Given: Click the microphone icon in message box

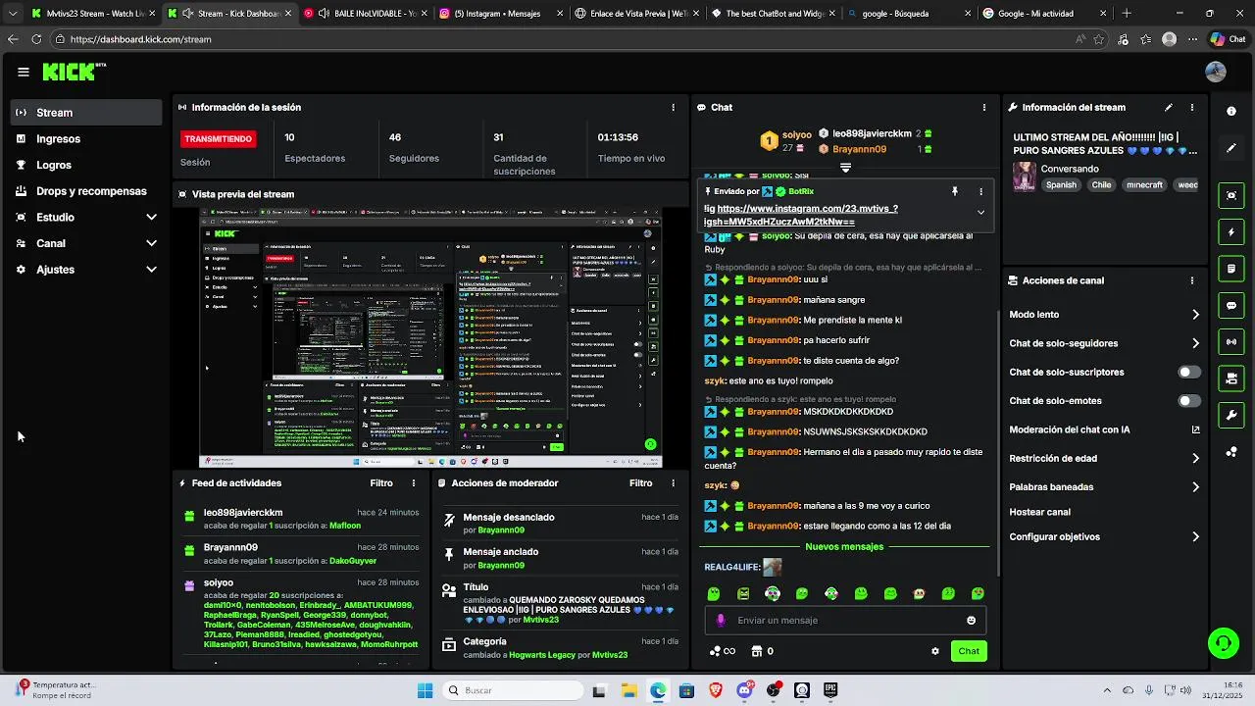Looking at the screenshot, I should [721, 620].
